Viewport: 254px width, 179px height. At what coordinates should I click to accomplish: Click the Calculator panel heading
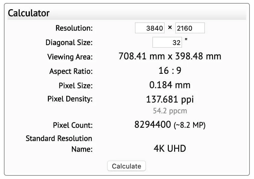tap(29, 13)
